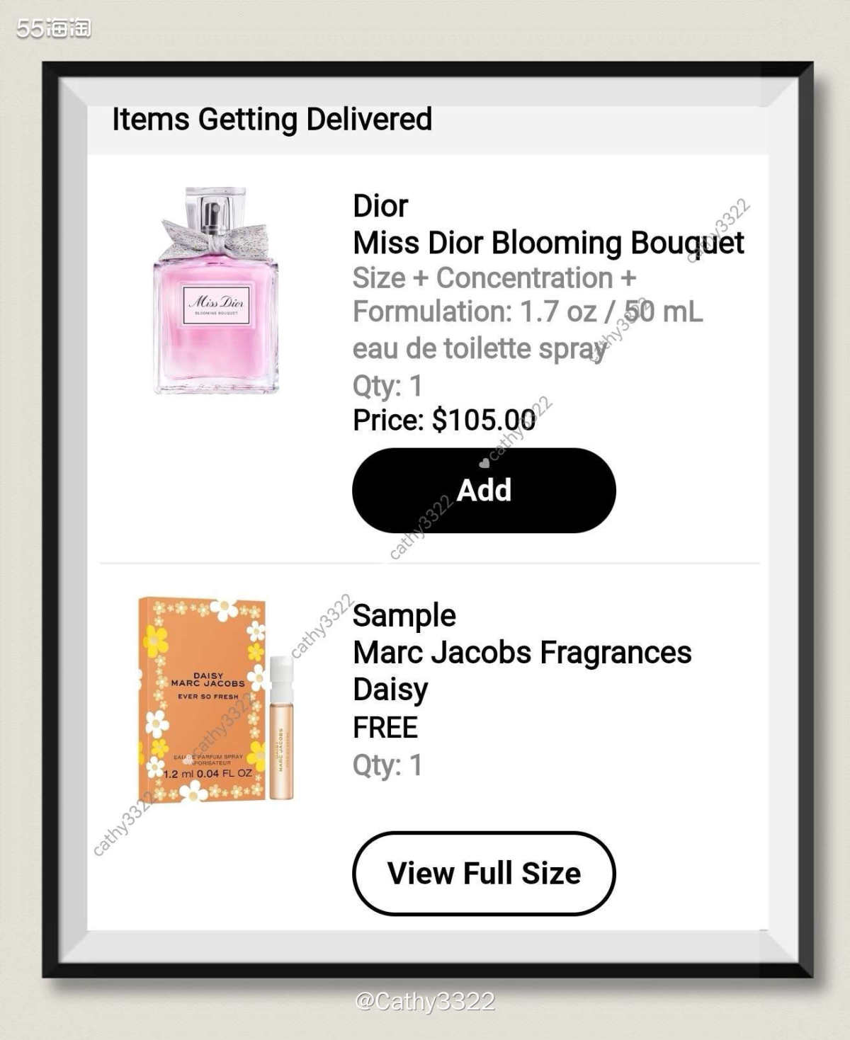Click the Dior brand name
850x1040 pixels.
pyautogui.click(x=380, y=207)
